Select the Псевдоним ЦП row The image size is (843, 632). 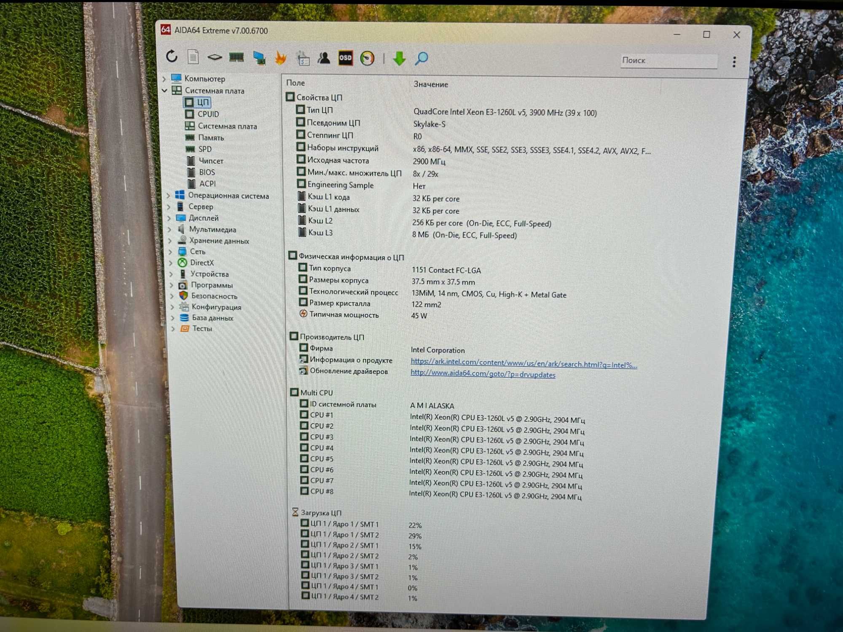tap(371, 123)
